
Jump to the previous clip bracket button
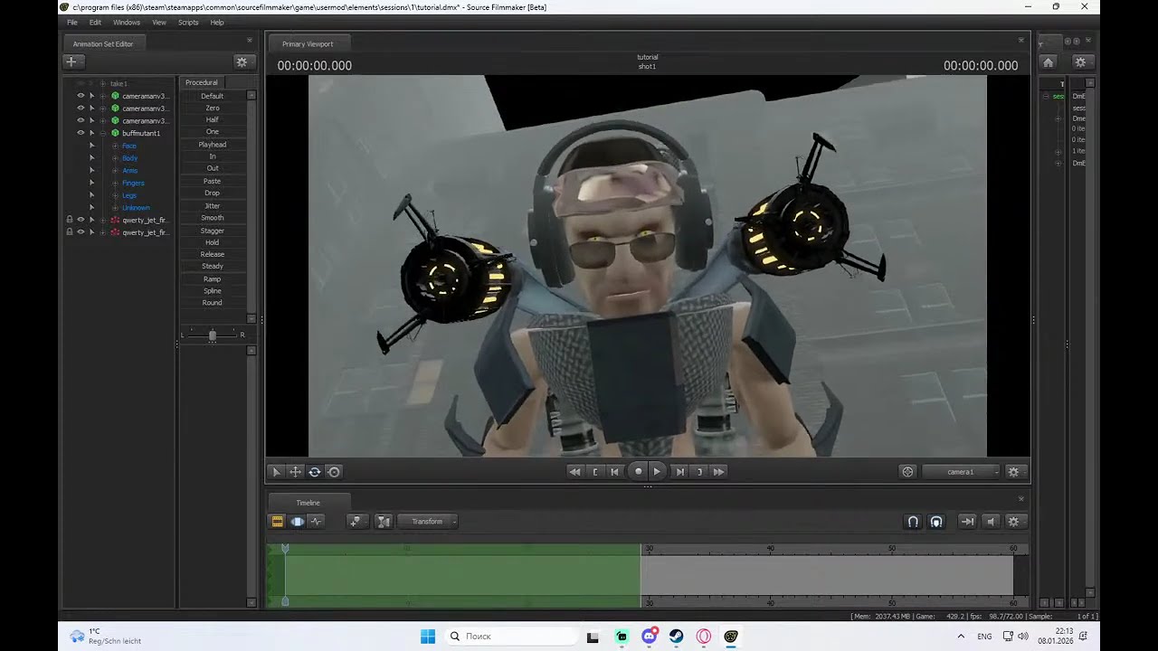595,472
